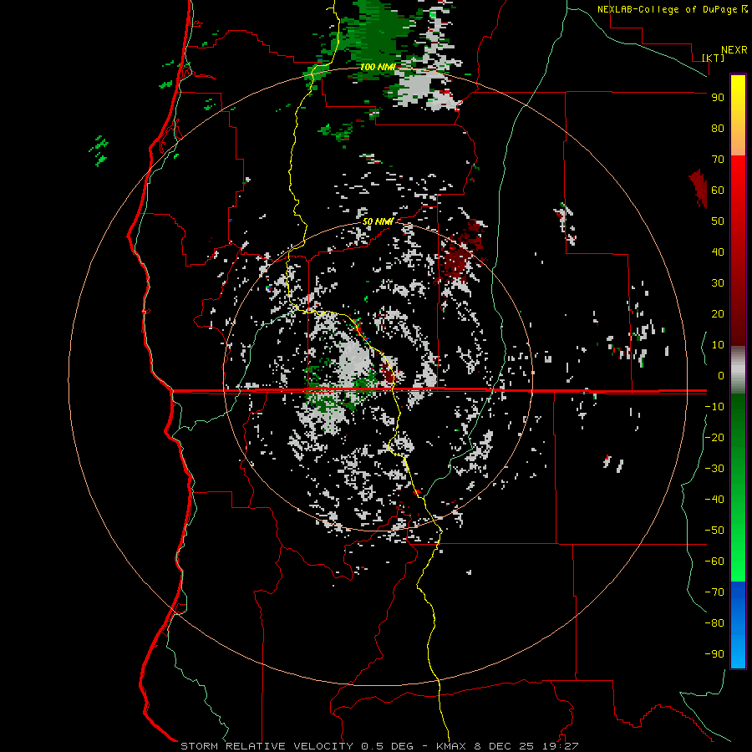Screen dimensions: 752x752
Task: Click the -50 value on the velocity scale
Action: pyautogui.click(x=714, y=531)
